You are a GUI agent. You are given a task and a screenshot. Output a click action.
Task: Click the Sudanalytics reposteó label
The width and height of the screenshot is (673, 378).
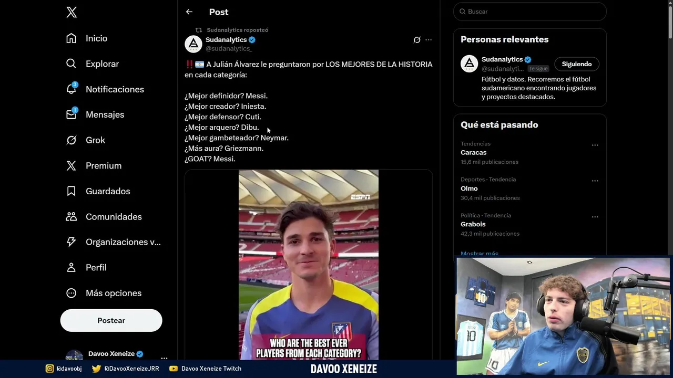(237, 30)
